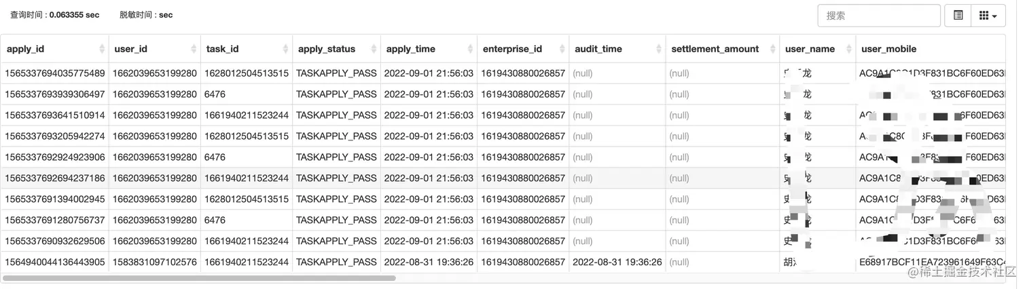The width and height of the screenshot is (1027, 289).
Task: Select the row with apply_id 1565337694035775489
Action: [56, 73]
